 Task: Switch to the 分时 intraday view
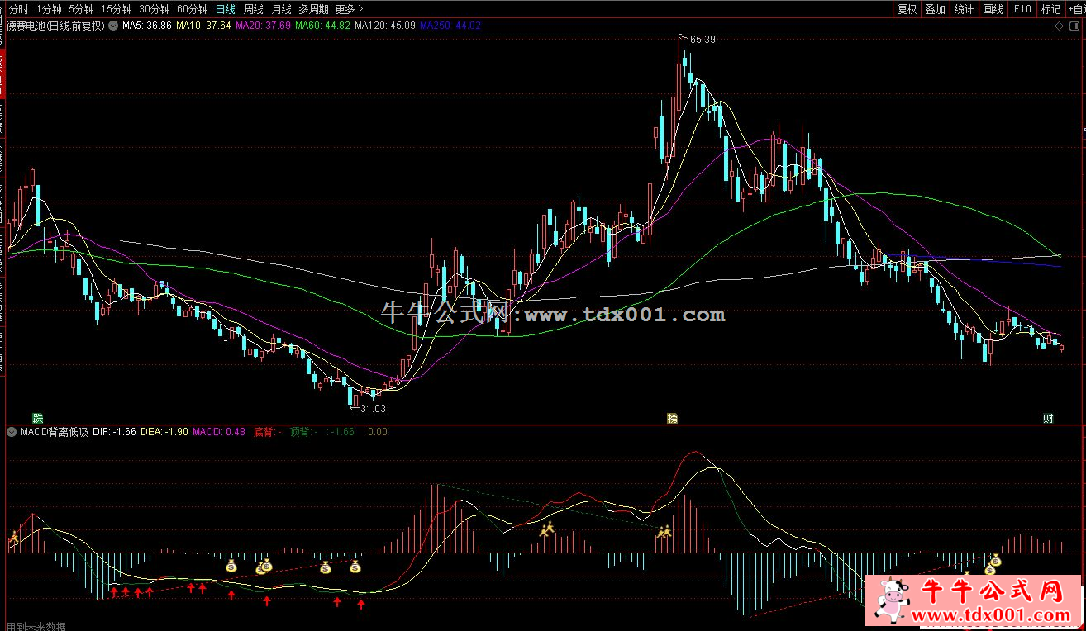18,9
